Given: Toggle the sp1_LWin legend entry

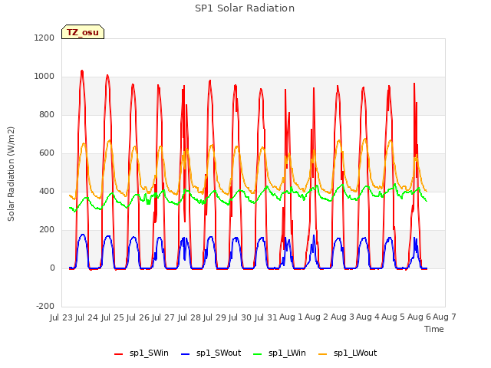Looking at the screenshot, I should click(279, 353).
